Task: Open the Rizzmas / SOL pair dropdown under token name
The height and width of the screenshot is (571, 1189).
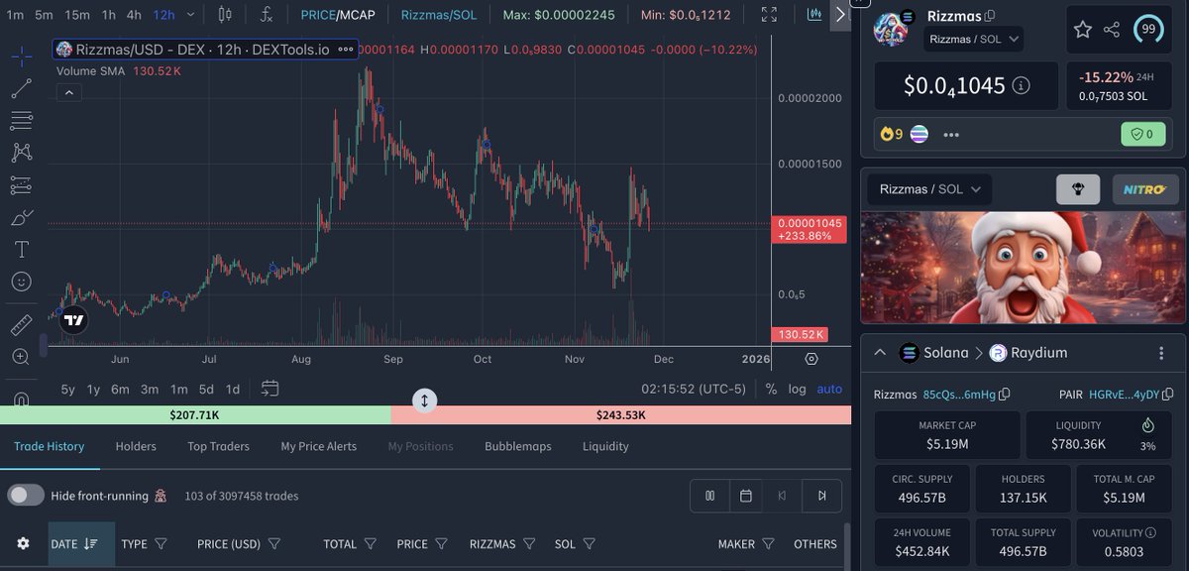Action: pos(972,39)
